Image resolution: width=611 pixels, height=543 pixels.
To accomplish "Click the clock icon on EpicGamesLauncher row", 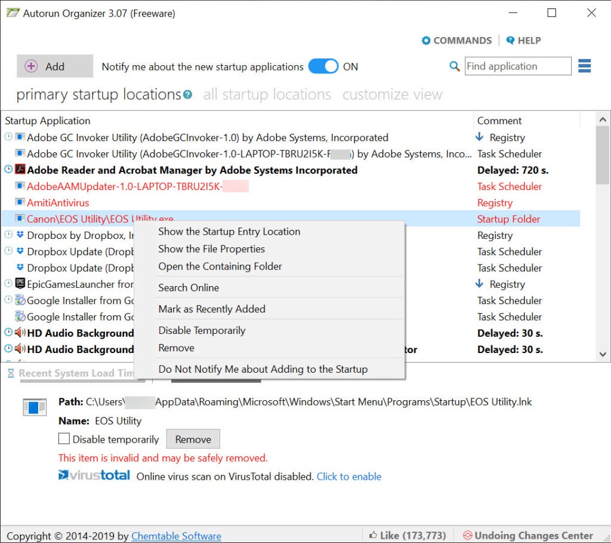I will pos(8,284).
